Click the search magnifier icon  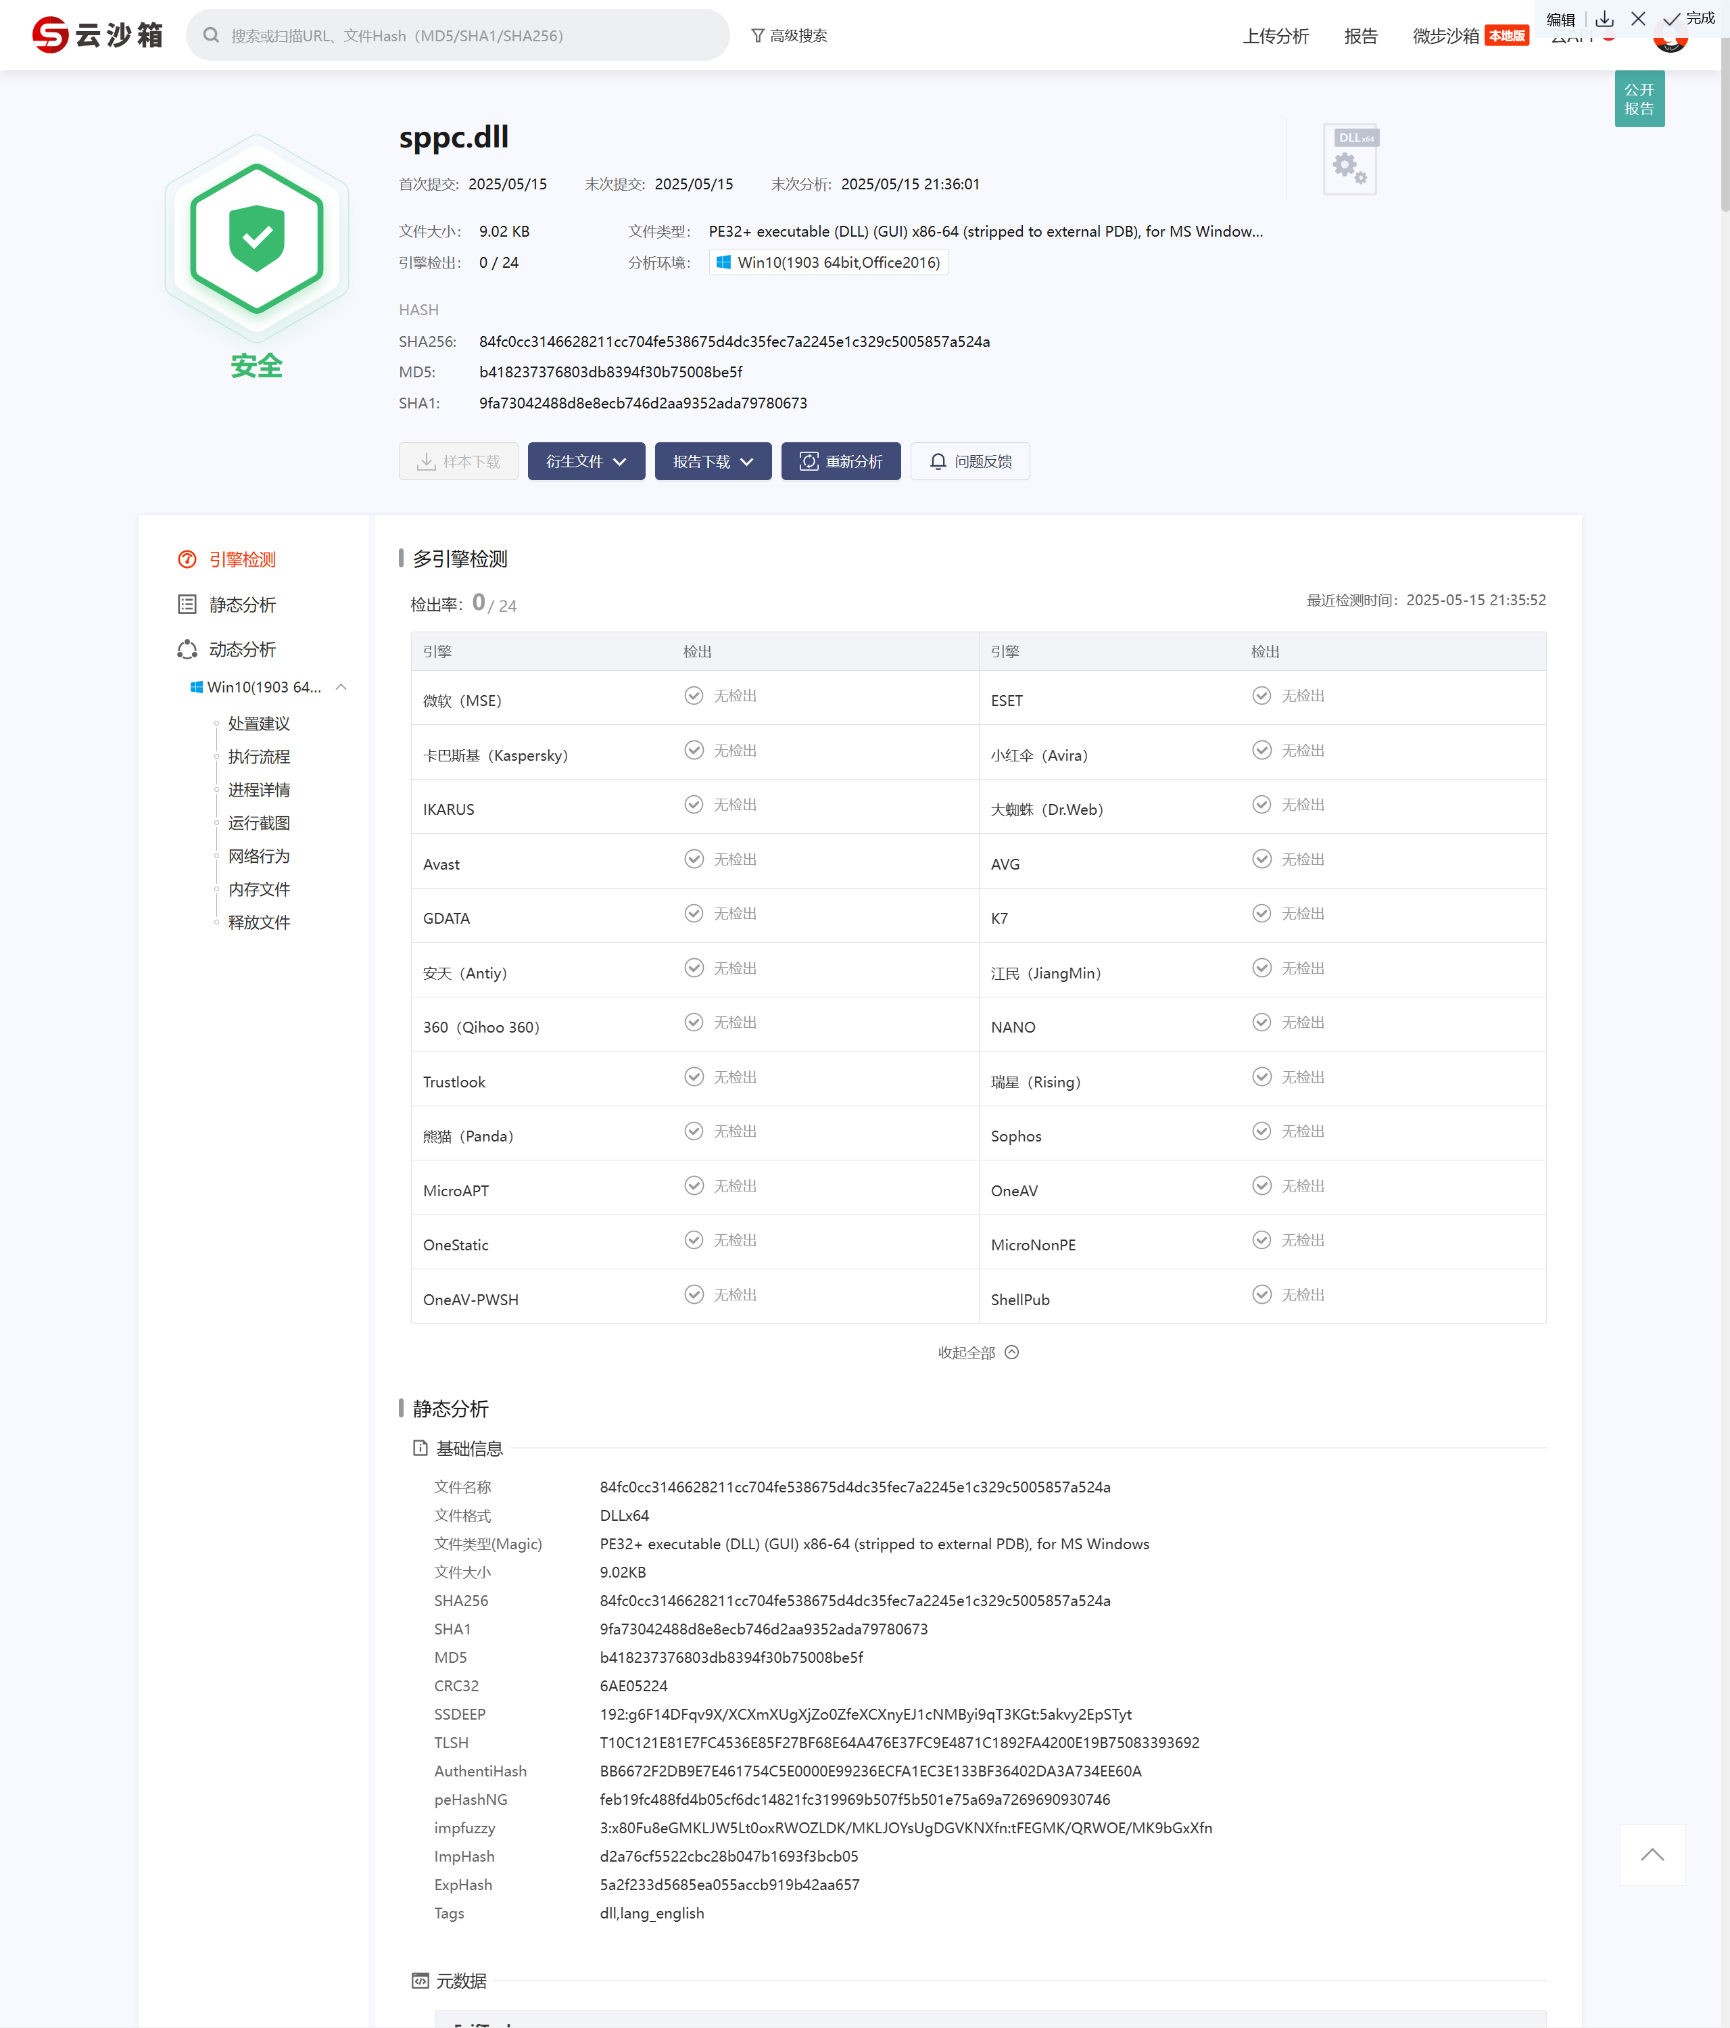[212, 35]
